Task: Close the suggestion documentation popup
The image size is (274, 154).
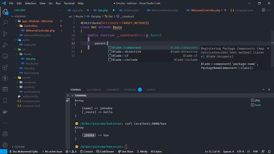Action: (268, 48)
